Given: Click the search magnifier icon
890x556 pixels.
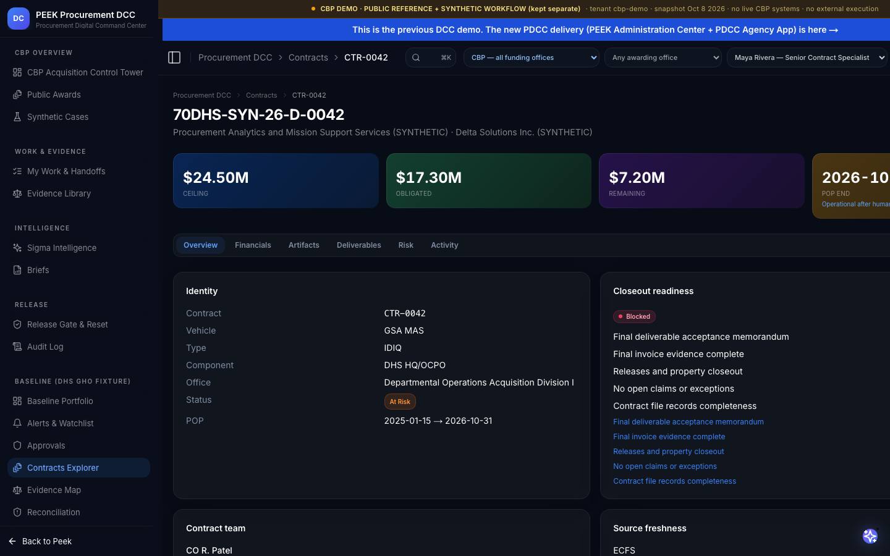Looking at the screenshot, I should pos(416,57).
